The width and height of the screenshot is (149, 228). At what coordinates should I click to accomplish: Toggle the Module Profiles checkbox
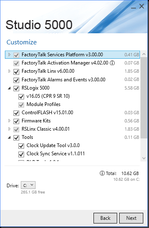(21, 105)
